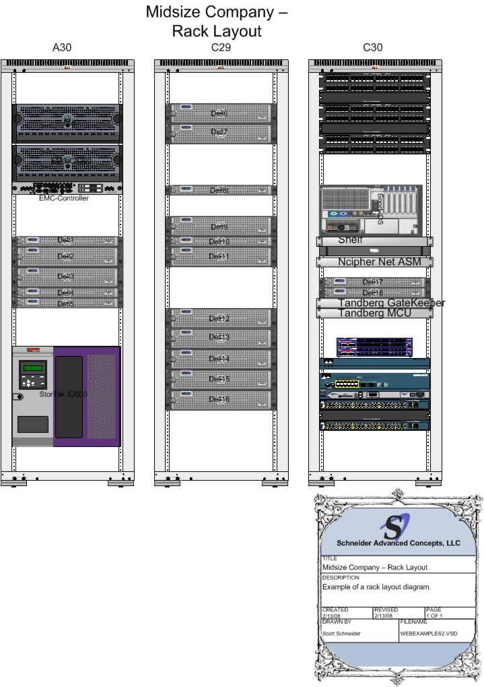Select the Dell13 server shape
The height and width of the screenshot is (687, 484).
click(221, 338)
